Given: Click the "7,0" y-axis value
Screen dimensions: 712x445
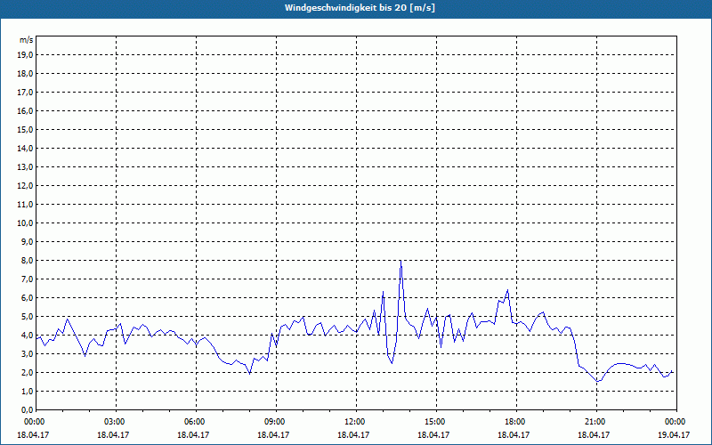Looking at the screenshot, I should (28, 279).
